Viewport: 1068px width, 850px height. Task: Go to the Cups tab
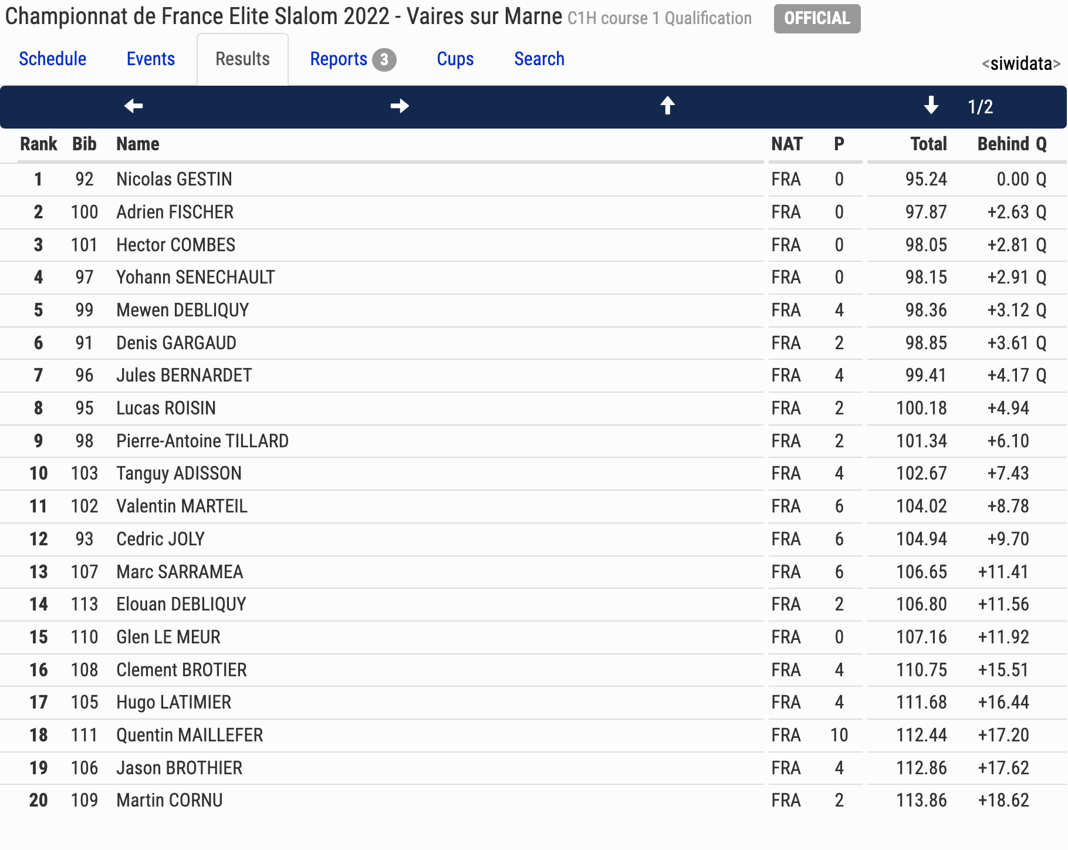455,59
